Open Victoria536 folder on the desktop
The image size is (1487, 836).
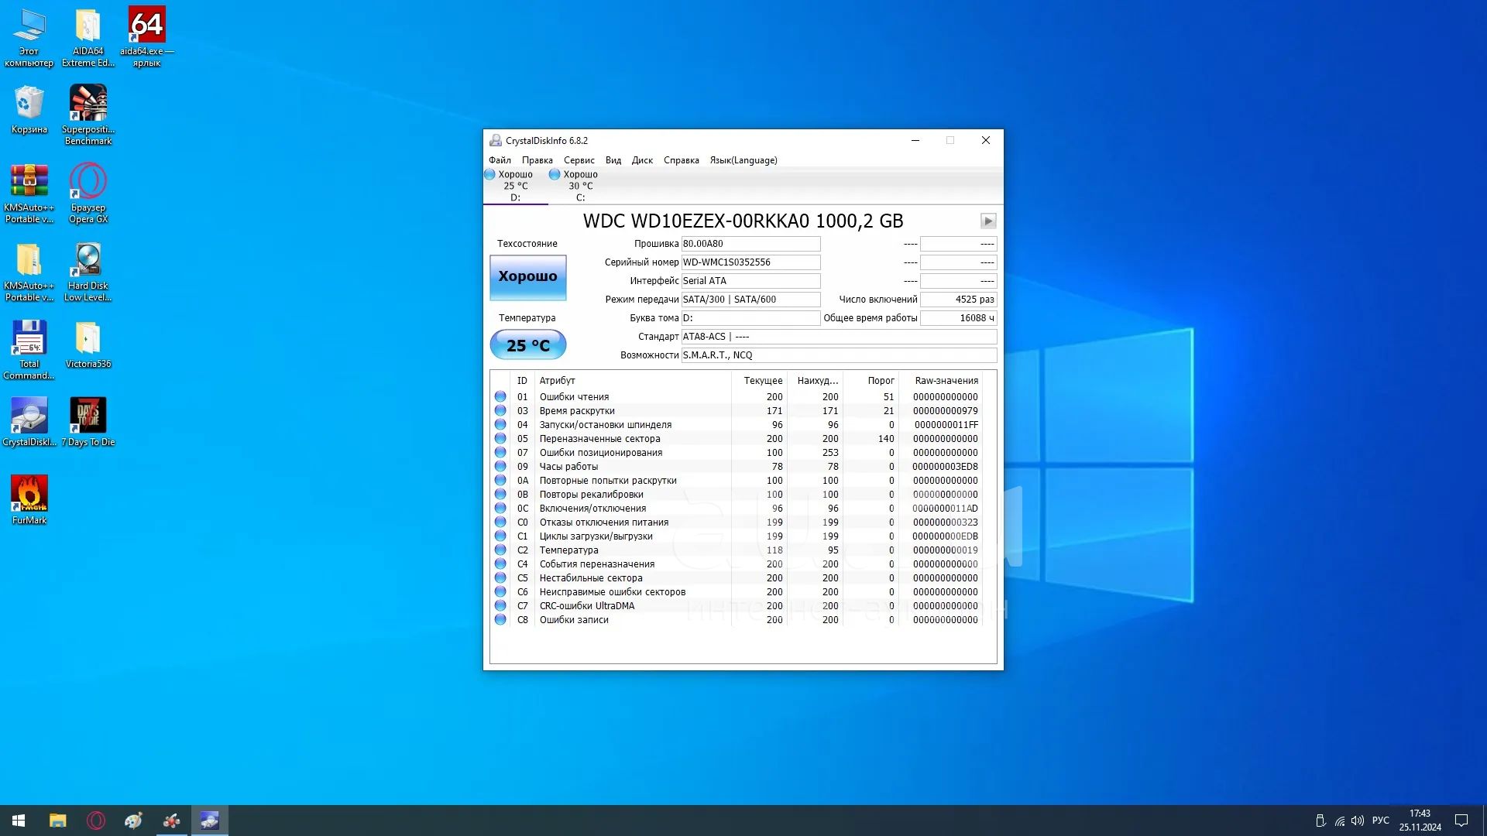88,339
